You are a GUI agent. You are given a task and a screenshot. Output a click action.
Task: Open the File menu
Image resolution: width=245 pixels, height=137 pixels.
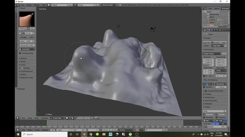(23, 5)
